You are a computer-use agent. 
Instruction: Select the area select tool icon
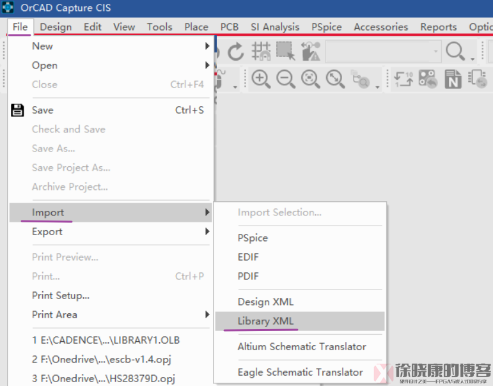click(x=285, y=51)
